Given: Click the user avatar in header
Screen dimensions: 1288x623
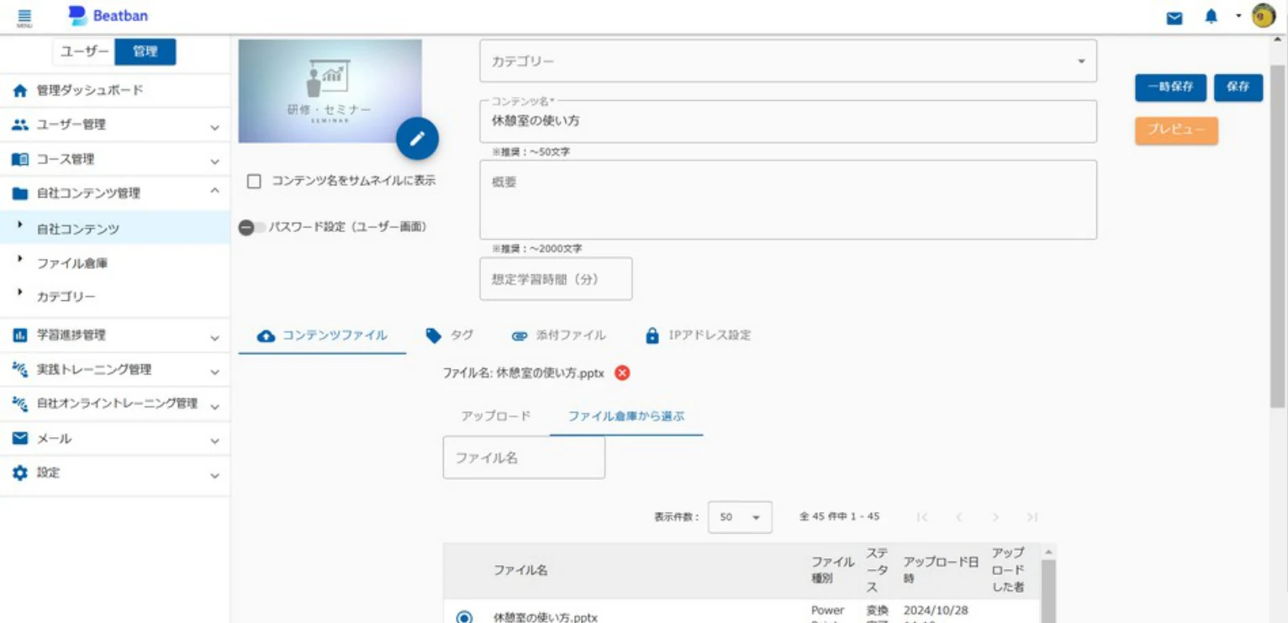Looking at the screenshot, I should (1264, 16).
